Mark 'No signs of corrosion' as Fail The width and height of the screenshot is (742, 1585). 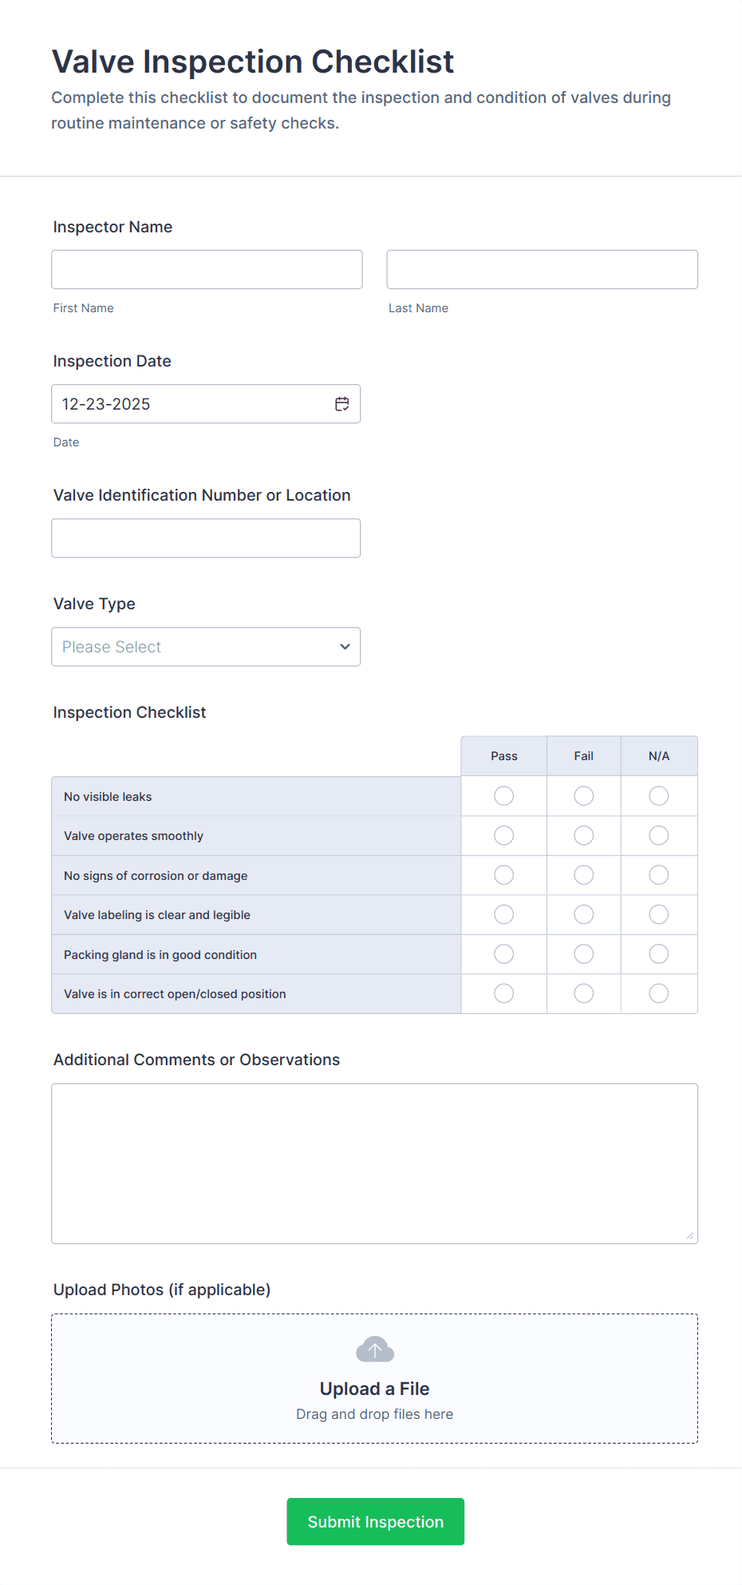coord(584,875)
